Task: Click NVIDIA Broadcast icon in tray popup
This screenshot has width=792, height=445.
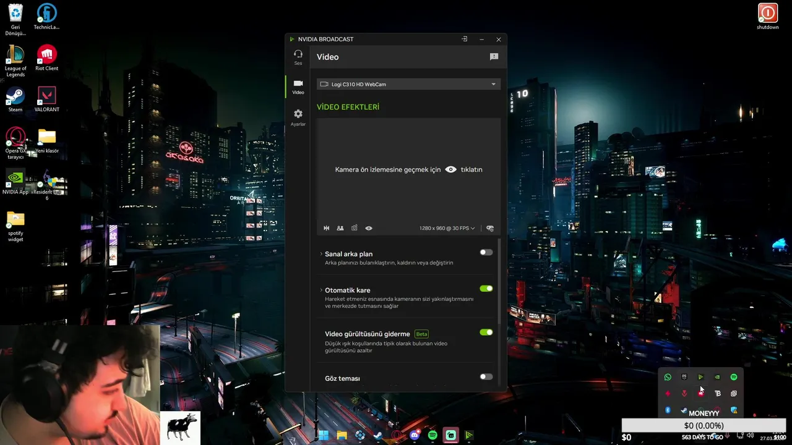Action: pyautogui.click(x=701, y=377)
